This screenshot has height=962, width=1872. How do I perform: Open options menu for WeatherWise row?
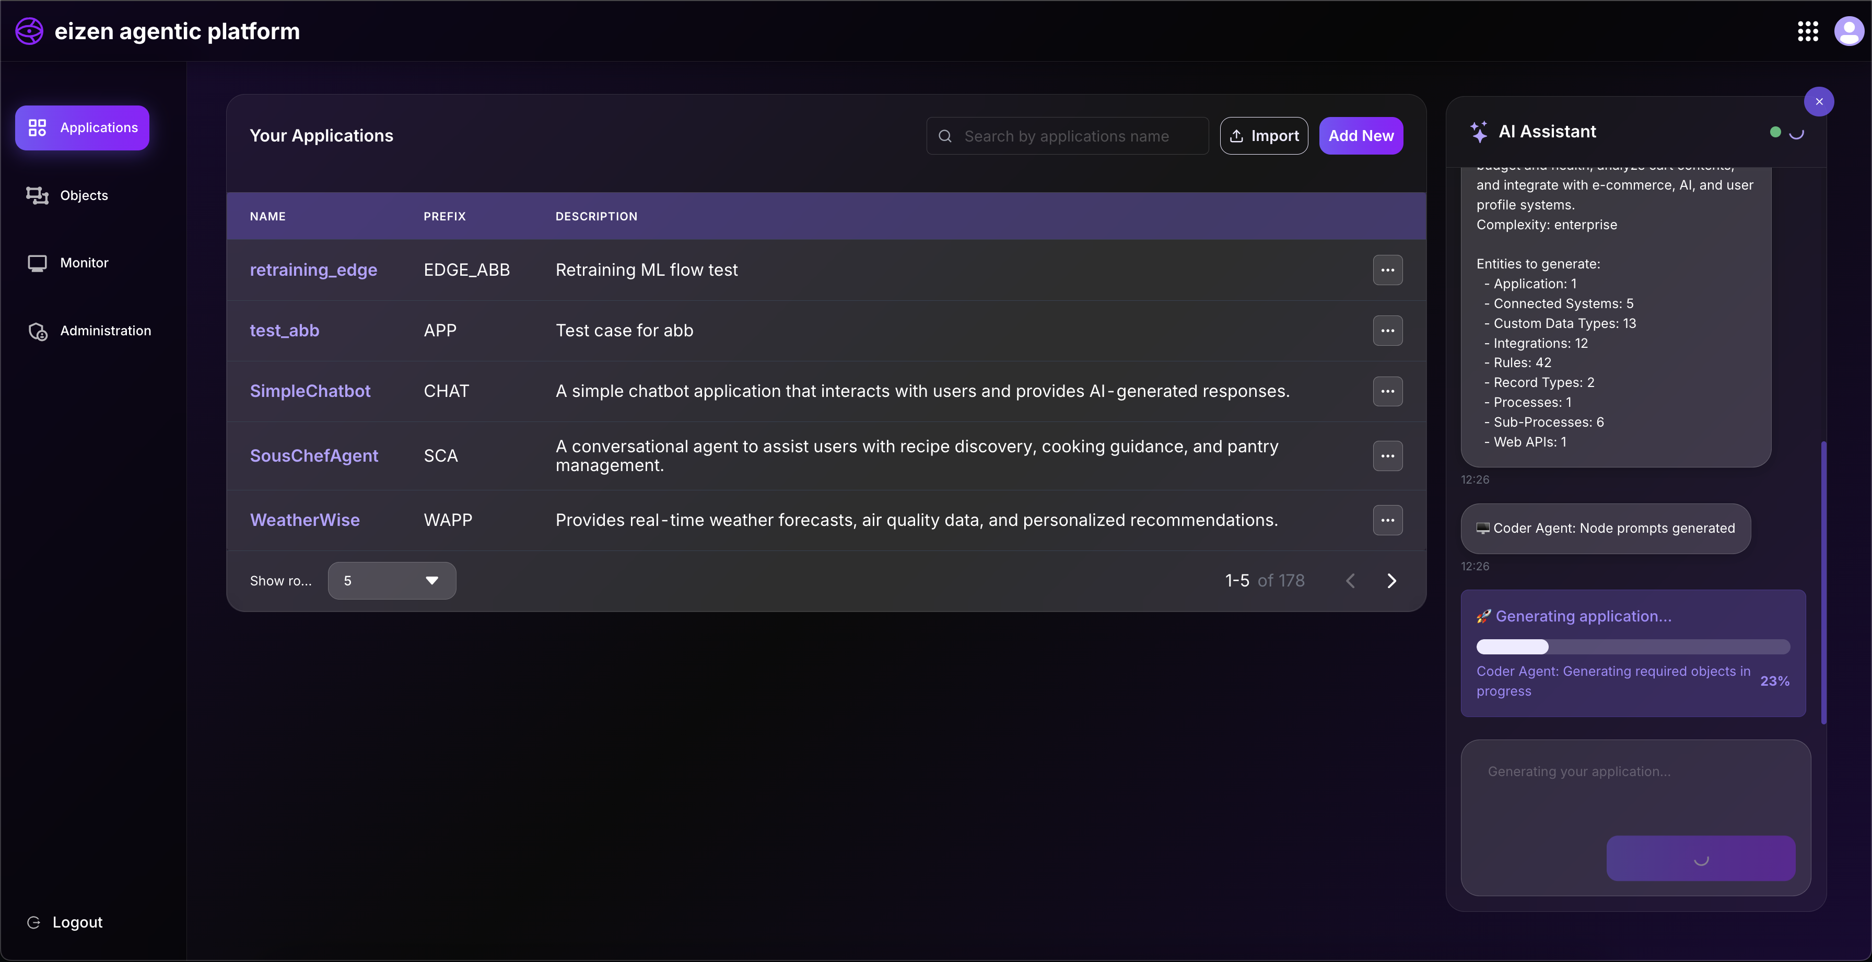(x=1387, y=520)
